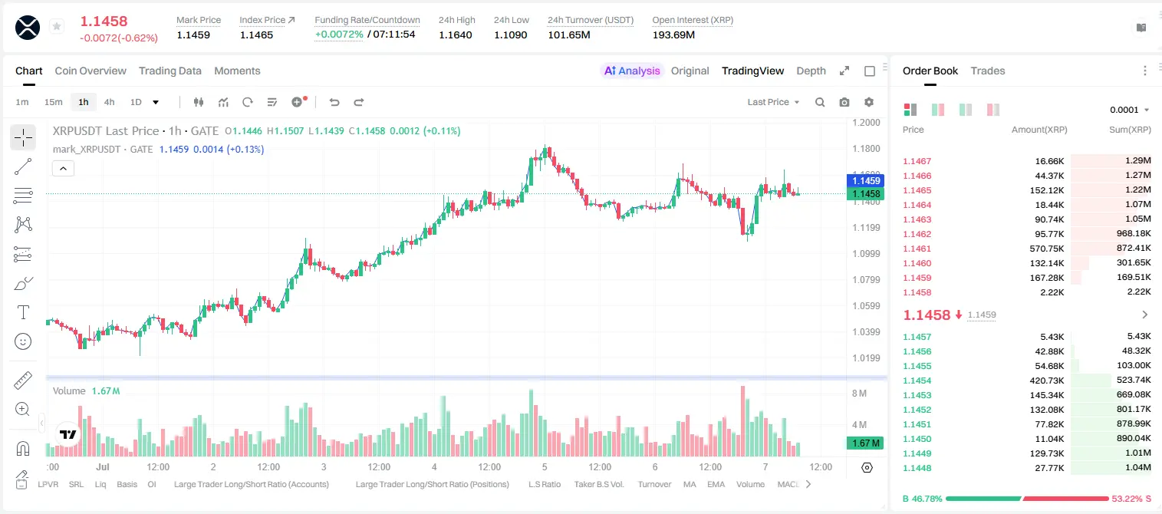This screenshot has width=1162, height=514.
Task: Open the emoji sticker tool
Action: click(23, 341)
